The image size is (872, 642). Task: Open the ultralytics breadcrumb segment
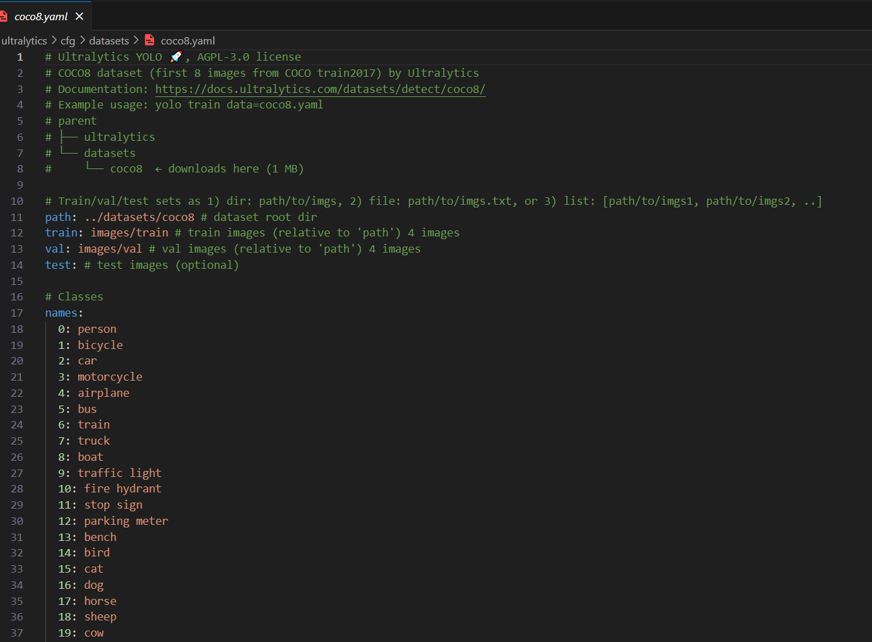click(x=24, y=41)
